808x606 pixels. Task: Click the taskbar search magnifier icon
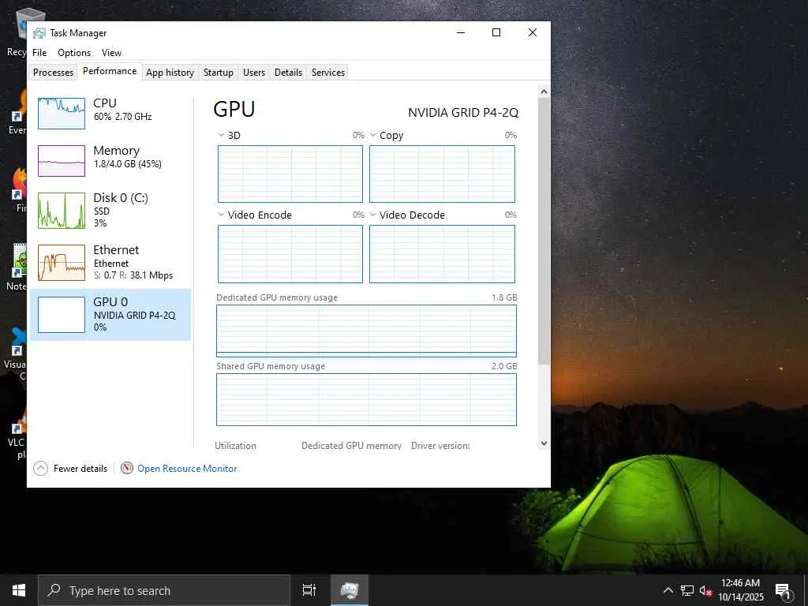point(54,590)
